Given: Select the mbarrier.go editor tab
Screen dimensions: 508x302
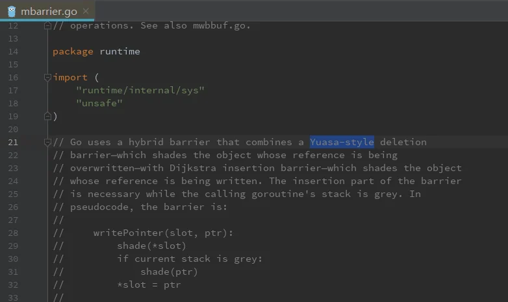Looking at the screenshot, I should click(x=47, y=11).
